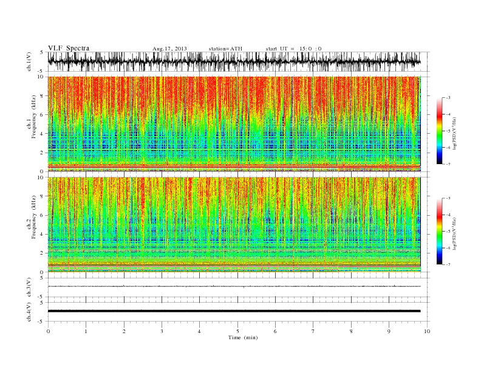Click the "-7" label on ch.1 colorbar
481x372 pixels.
coord(448,164)
